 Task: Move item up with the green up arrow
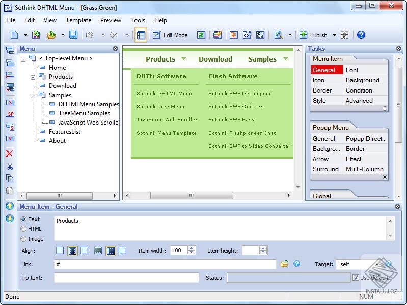9,206
